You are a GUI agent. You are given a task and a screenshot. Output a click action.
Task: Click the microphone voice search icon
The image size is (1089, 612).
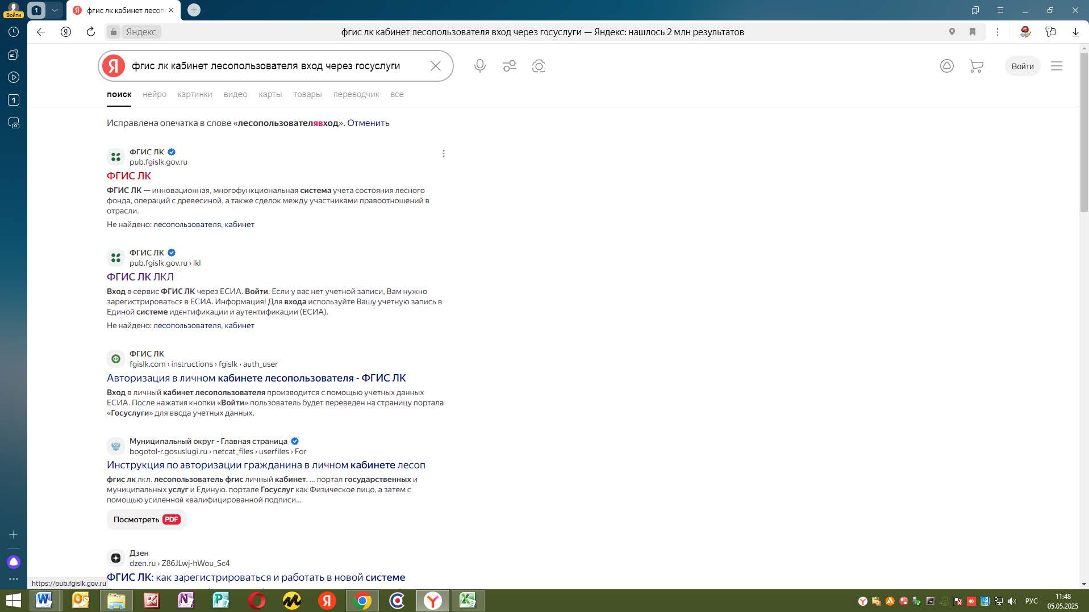point(480,66)
